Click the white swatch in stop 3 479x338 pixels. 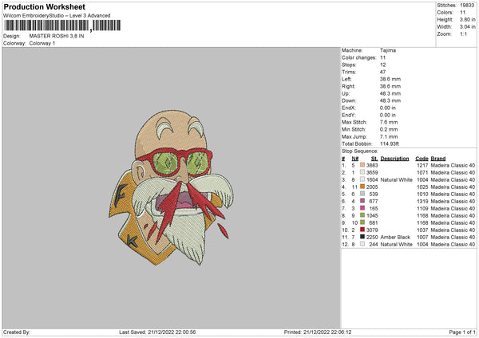(x=362, y=179)
